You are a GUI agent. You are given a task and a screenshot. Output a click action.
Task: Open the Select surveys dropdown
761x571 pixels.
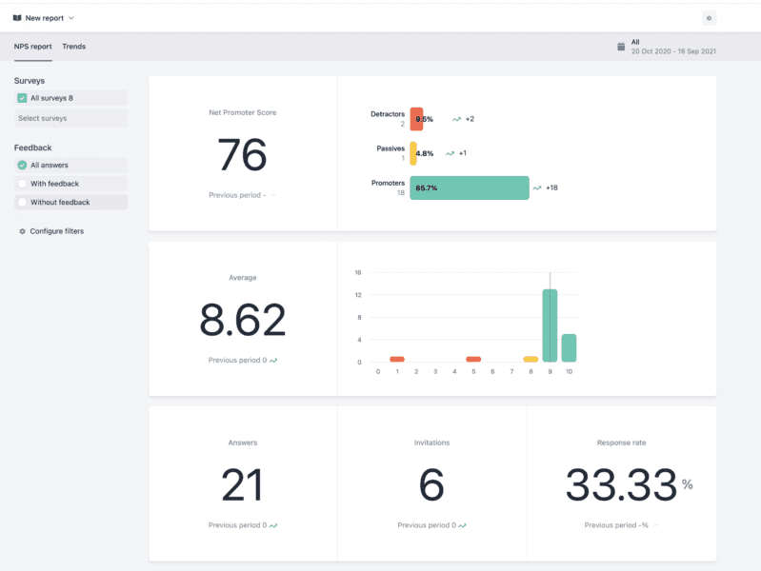pos(70,118)
